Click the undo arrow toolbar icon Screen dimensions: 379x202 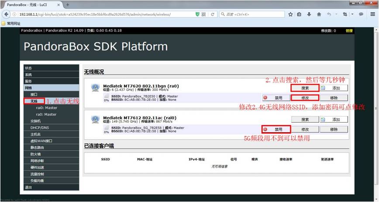tap(329, 14)
